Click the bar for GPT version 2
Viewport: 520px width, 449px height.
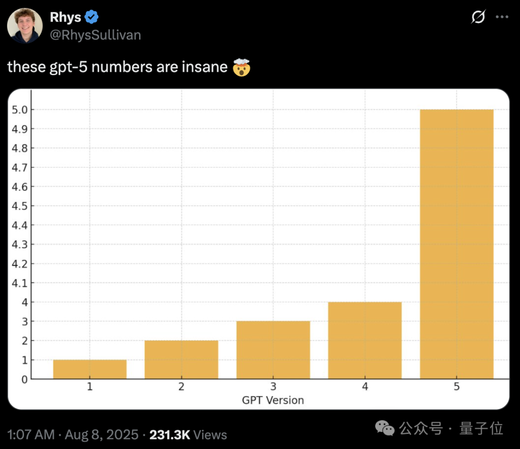point(182,359)
